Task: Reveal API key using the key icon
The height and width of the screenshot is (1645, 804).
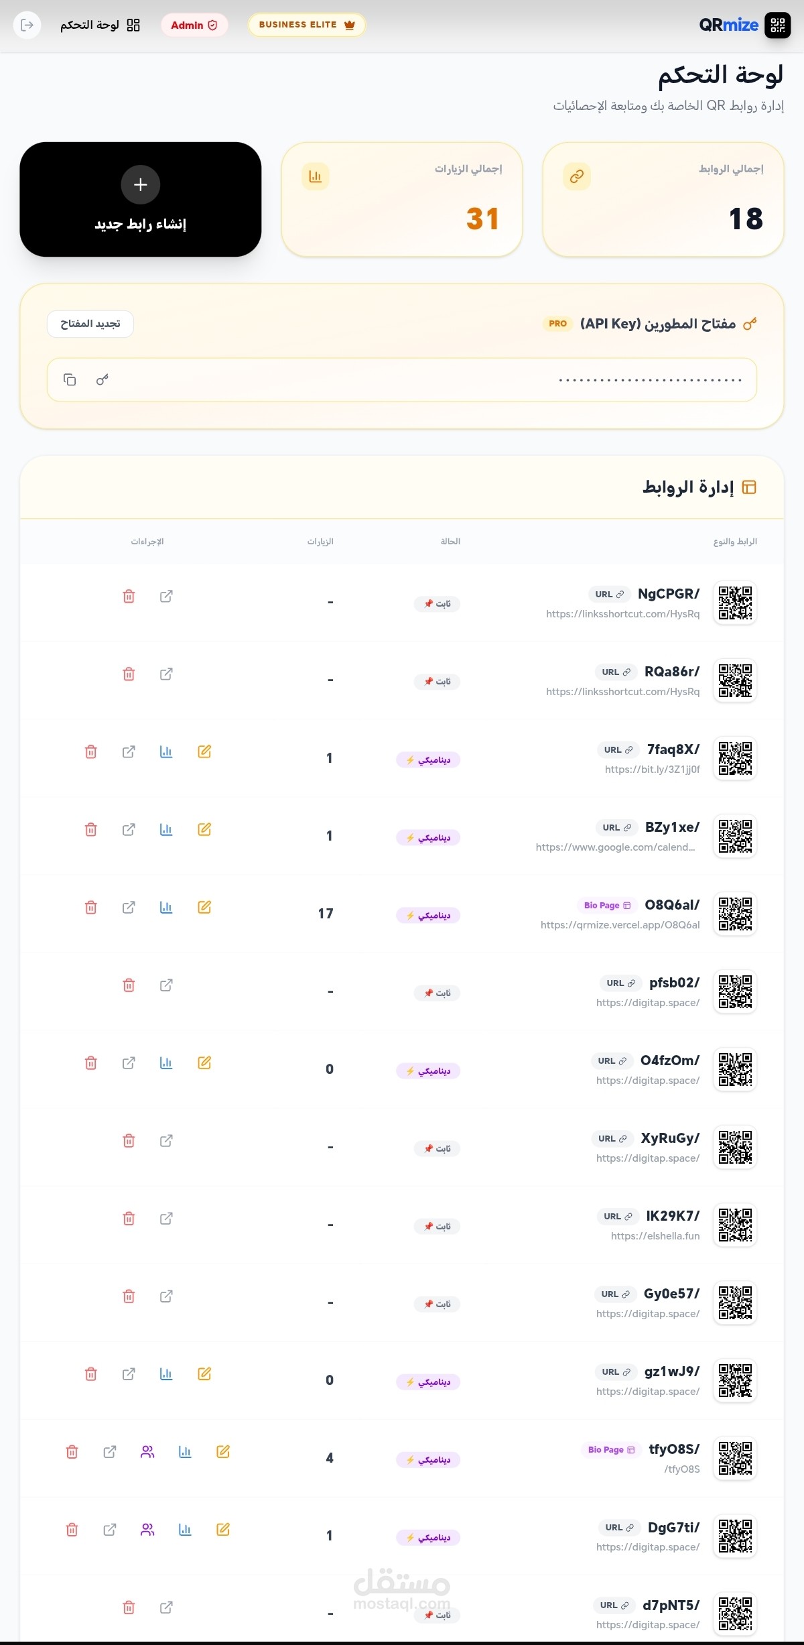Action: pos(103,380)
